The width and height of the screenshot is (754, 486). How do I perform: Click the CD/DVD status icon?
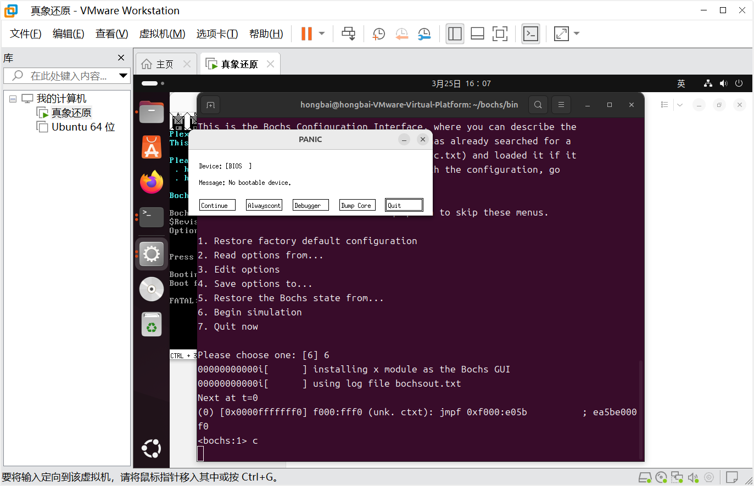(661, 478)
